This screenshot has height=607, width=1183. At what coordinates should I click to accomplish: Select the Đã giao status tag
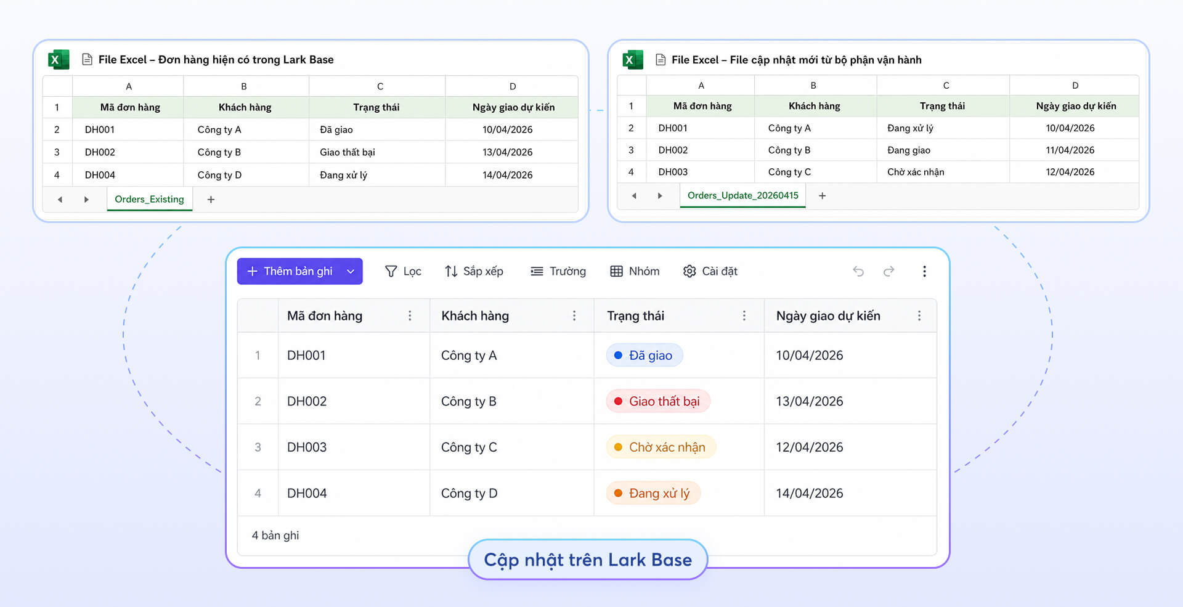click(x=644, y=355)
